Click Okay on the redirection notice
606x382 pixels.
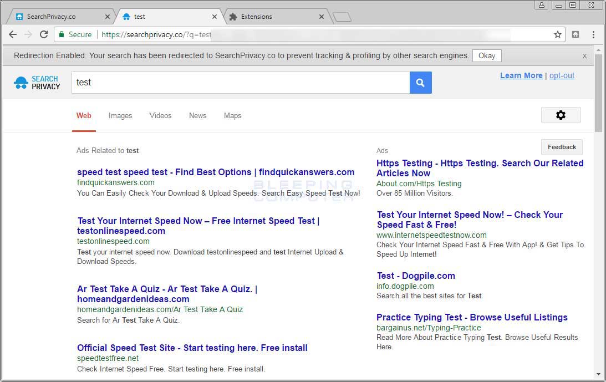tap(486, 55)
